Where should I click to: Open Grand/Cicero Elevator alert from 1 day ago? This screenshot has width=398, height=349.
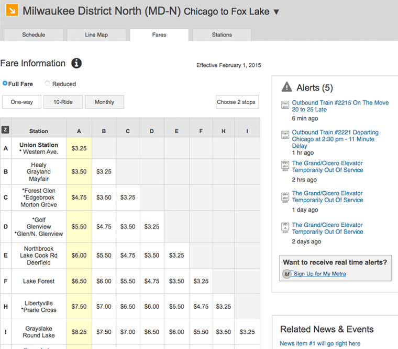(327, 197)
